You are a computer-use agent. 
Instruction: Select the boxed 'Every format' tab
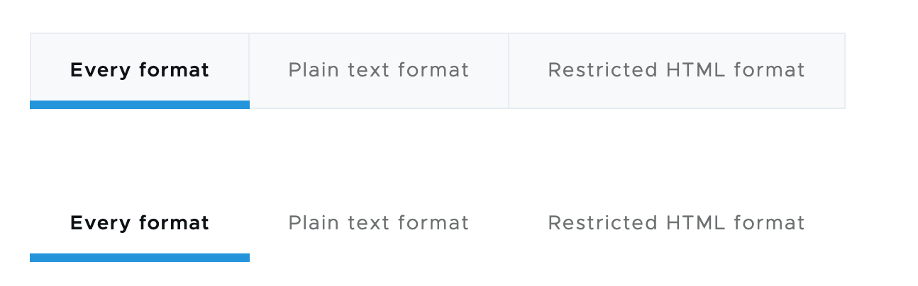(140, 70)
